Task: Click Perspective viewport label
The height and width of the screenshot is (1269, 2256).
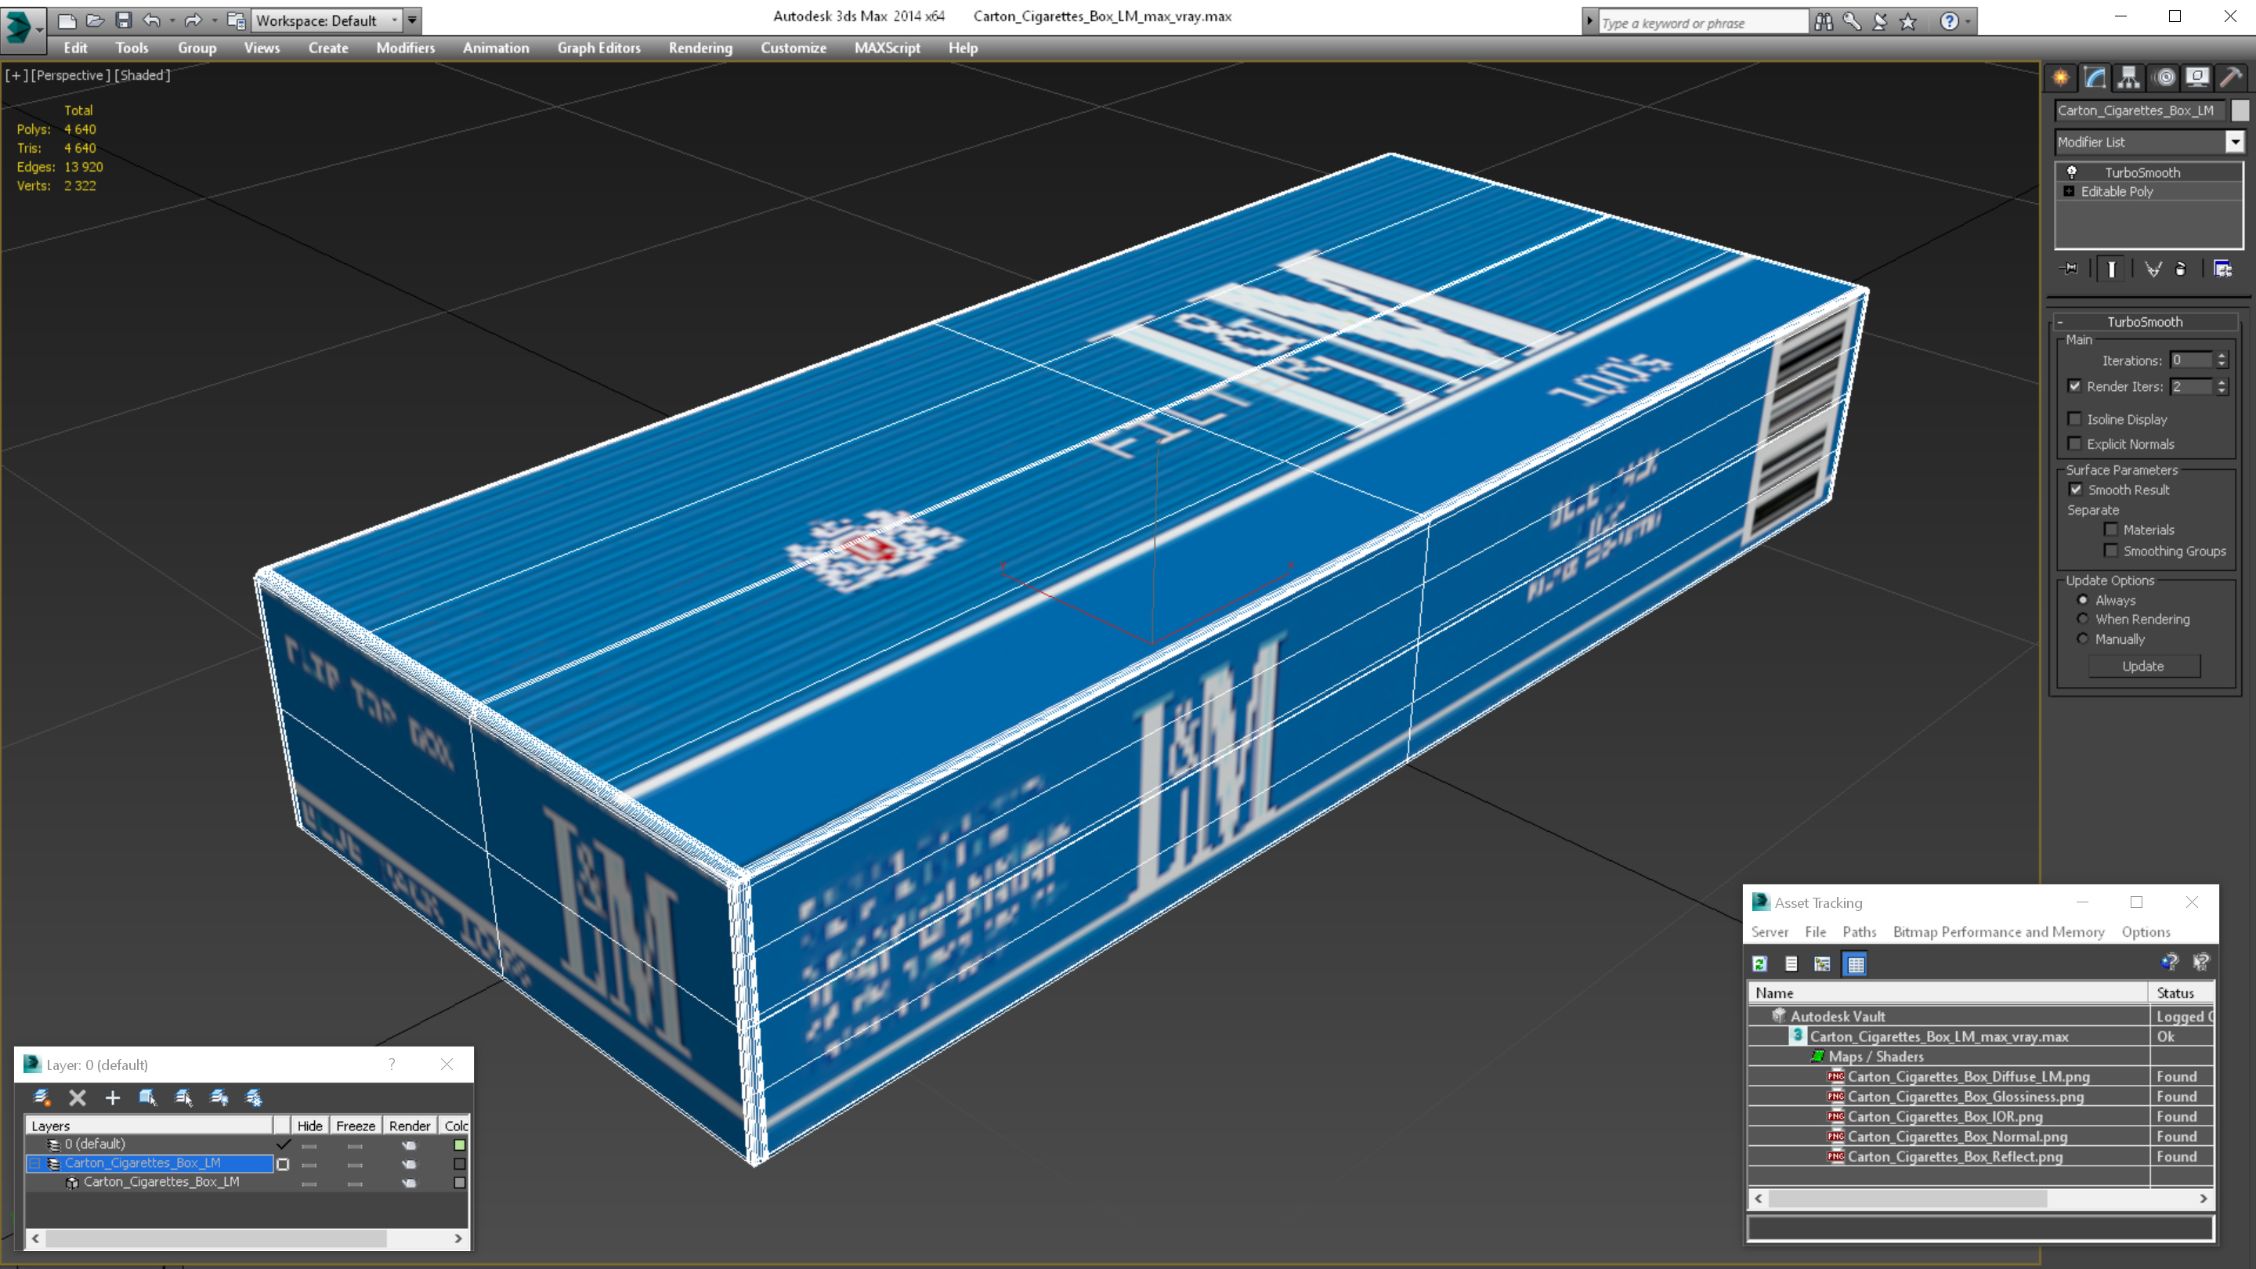Action: (70, 74)
